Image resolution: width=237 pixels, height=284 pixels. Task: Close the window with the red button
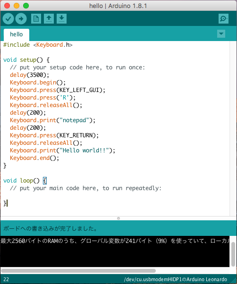(x=7, y=6)
